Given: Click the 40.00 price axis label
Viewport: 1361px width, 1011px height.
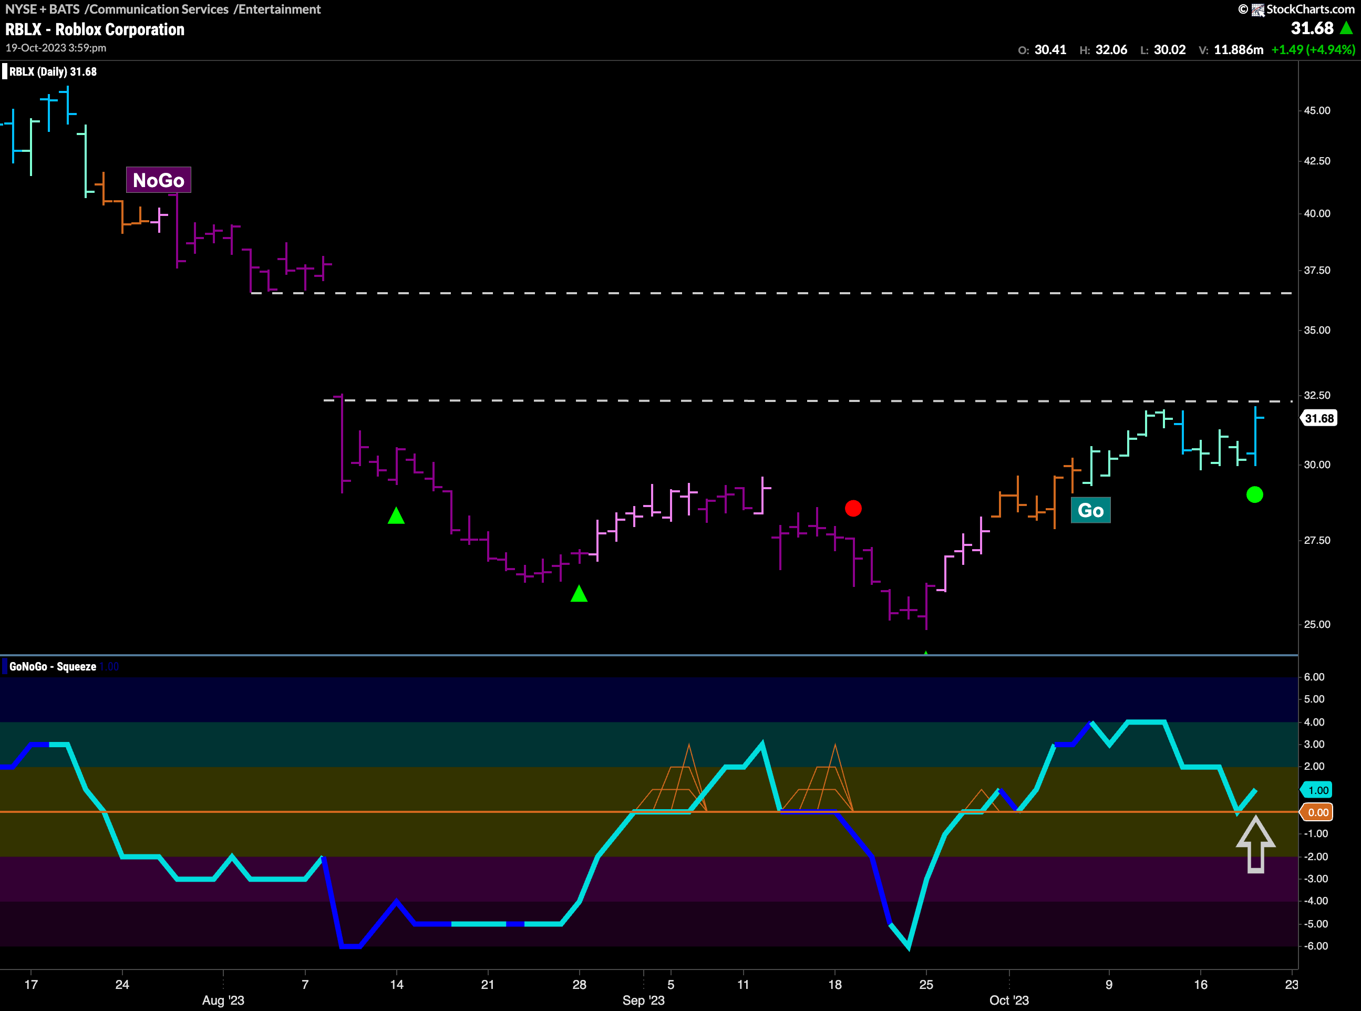Looking at the screenshot, I should (x=1317, y=213).
